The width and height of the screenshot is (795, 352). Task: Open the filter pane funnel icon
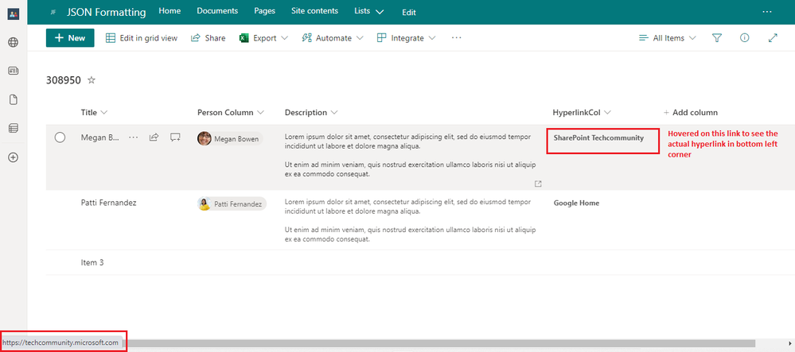point(717,38)
